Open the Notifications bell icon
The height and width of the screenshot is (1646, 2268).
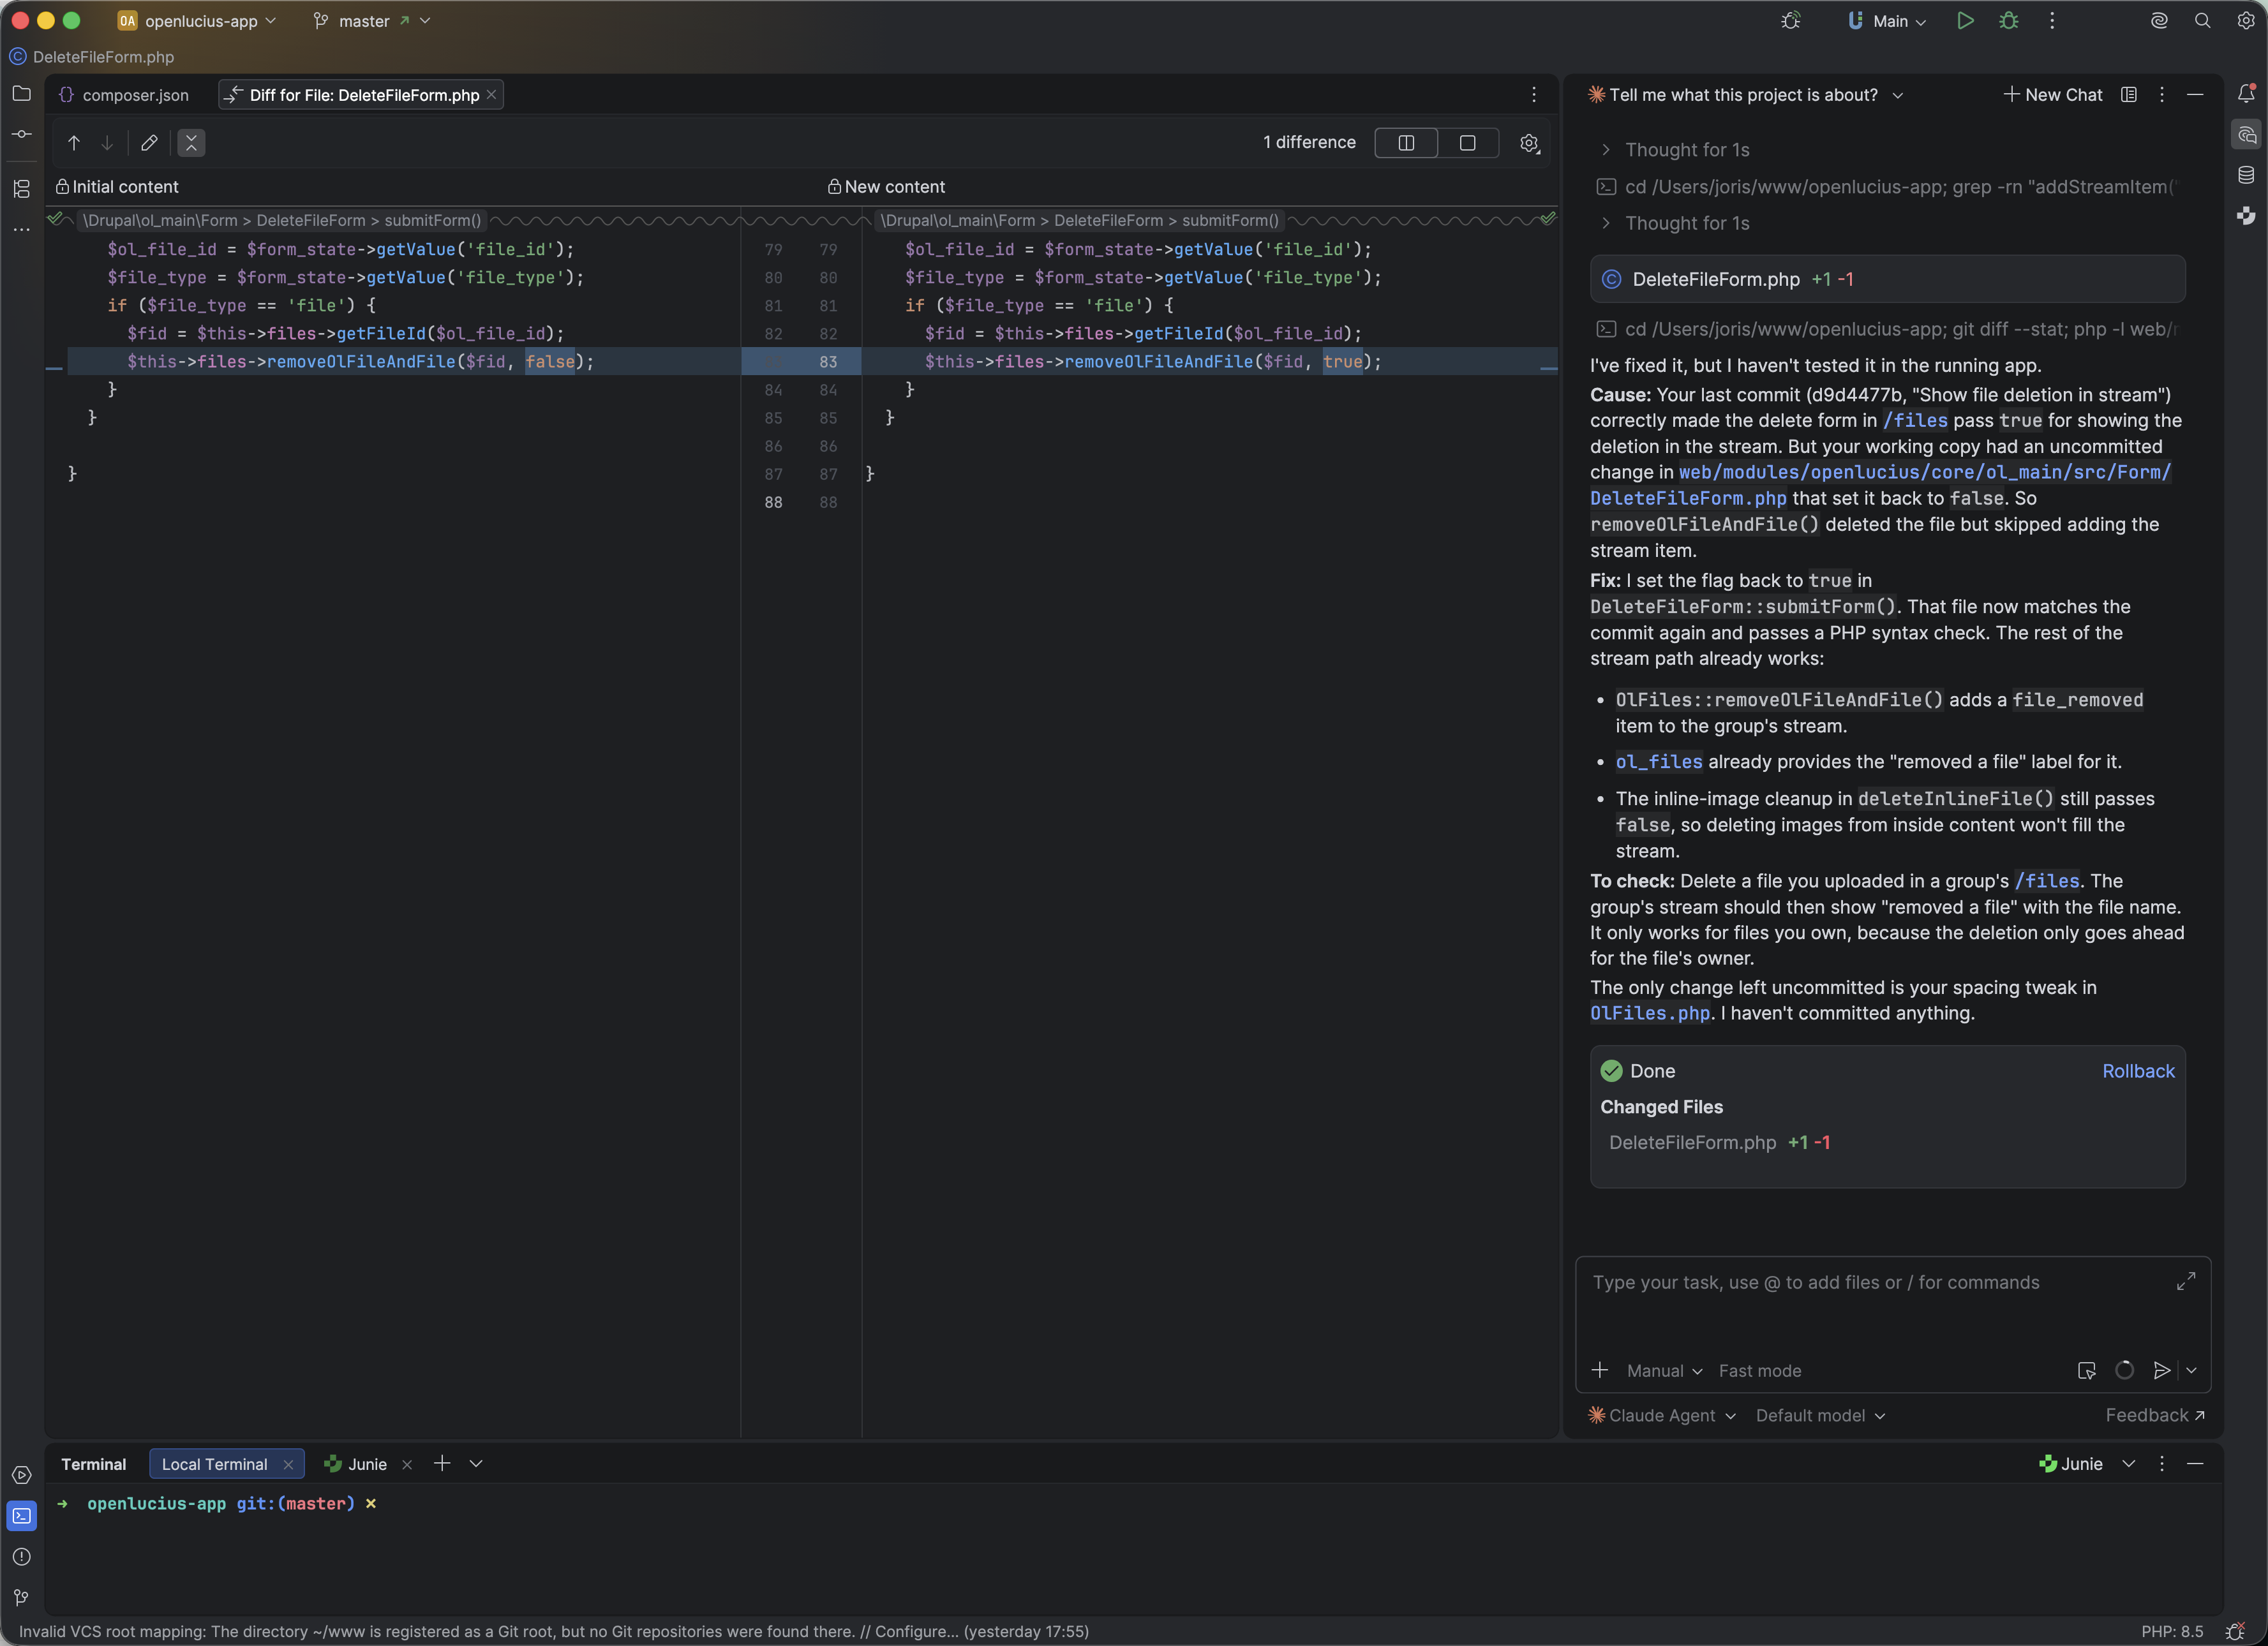(x=2246, y=94)
